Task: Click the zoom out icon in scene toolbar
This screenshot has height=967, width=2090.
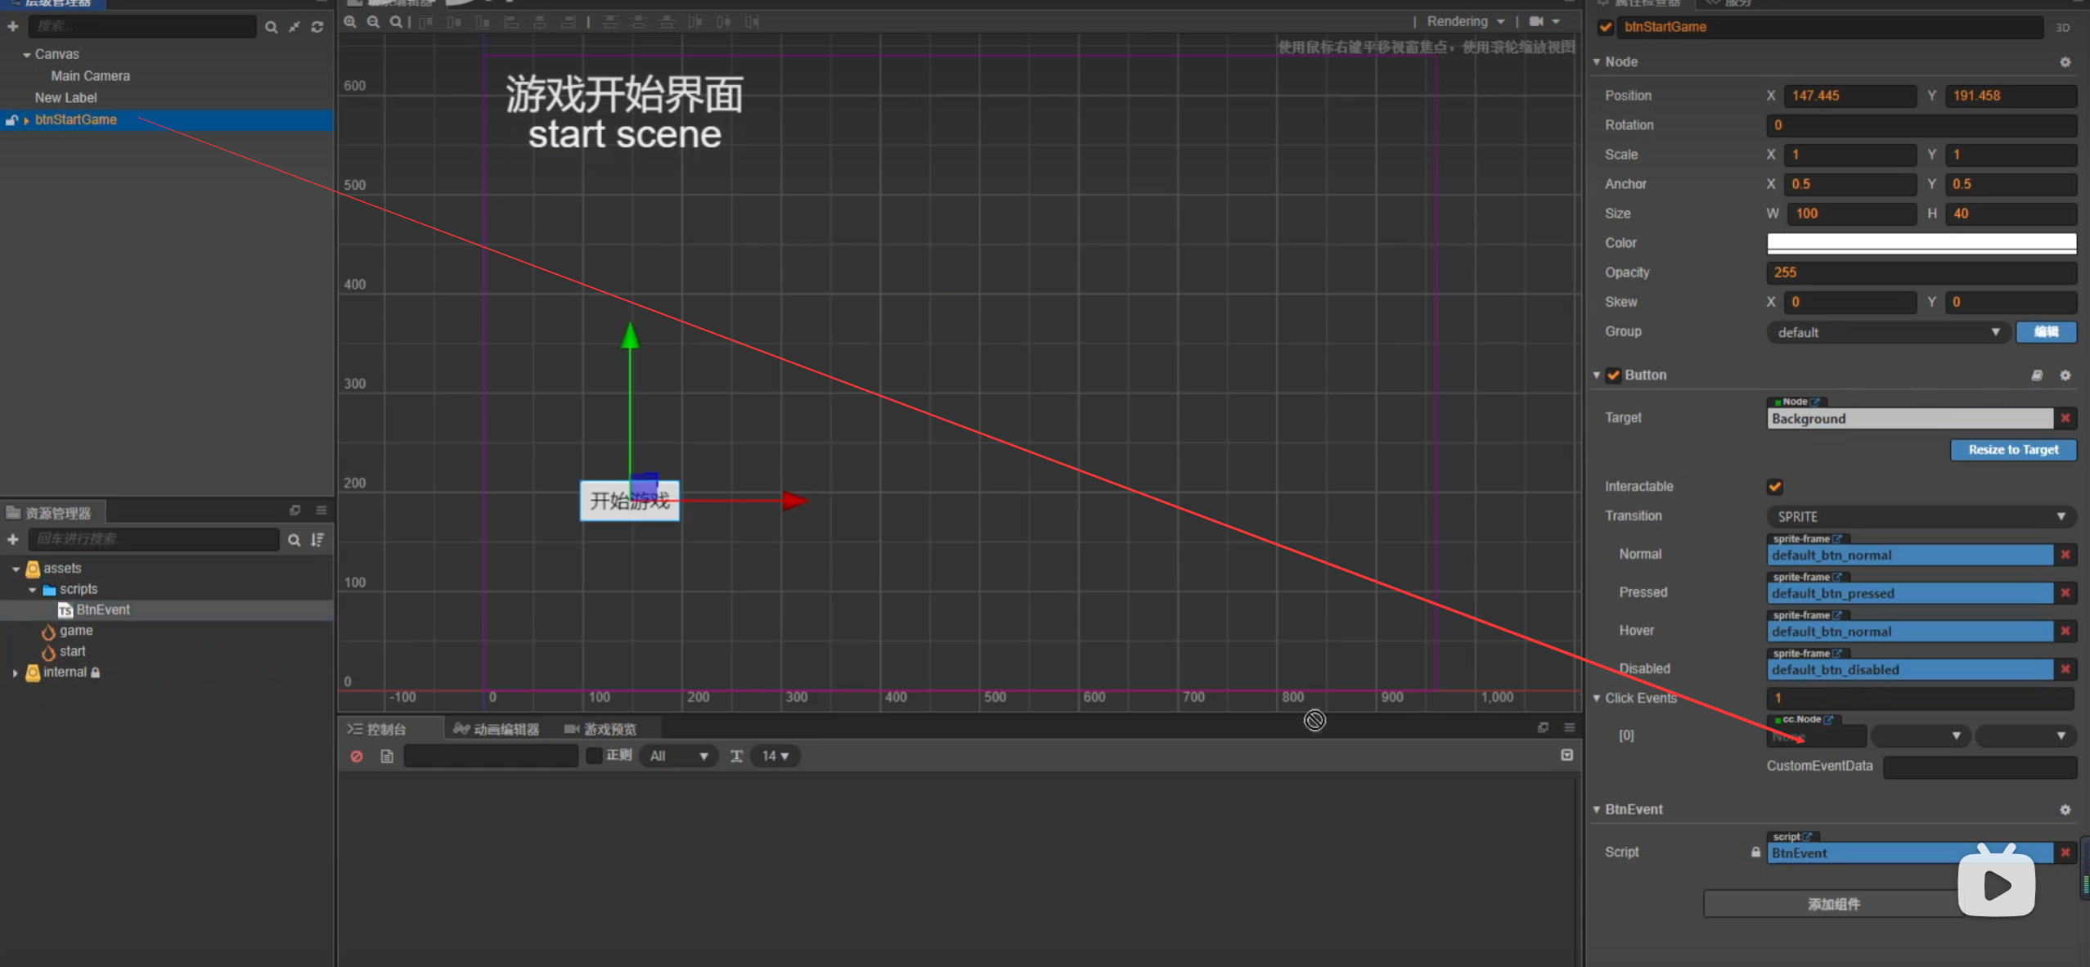Action: click(373, 22)
